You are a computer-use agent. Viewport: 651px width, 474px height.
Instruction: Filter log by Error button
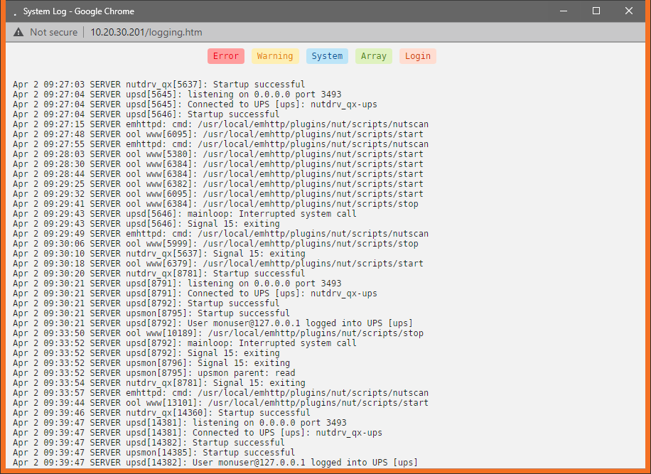point(226,56)
